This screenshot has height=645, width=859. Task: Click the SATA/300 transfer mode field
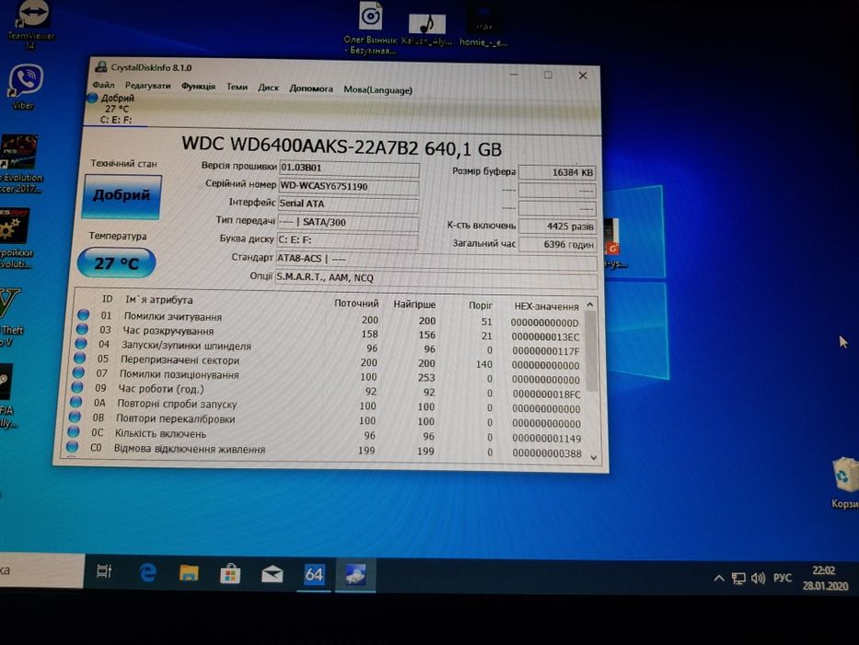pos(348,222)
